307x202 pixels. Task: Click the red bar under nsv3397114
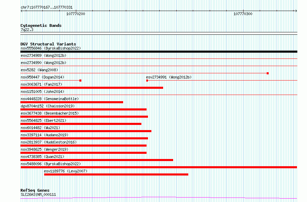click(84, 138)
